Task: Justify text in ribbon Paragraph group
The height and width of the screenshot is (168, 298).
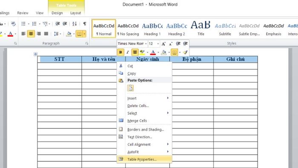Action: point(46,34)
